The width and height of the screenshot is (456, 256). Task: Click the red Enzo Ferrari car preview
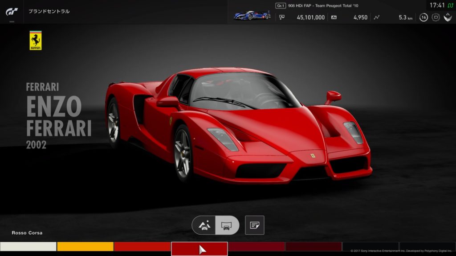[239, 125]
